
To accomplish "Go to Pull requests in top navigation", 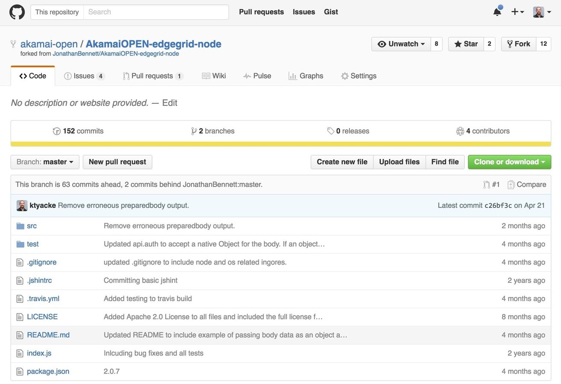I will click(x=261, y=12).
